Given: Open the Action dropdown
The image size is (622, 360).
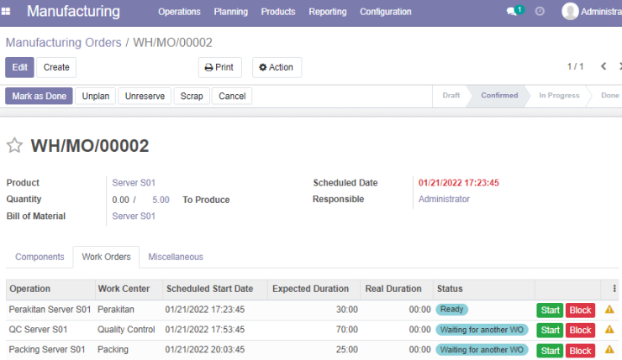Looking at the screenshot, I should pos(277,67).
